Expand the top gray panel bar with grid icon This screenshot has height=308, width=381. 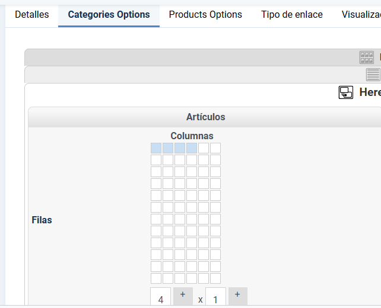202,57
